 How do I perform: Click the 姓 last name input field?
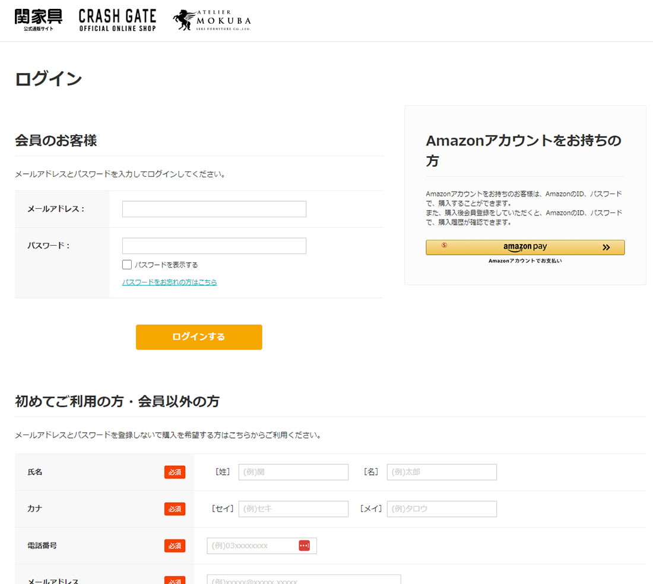(x=293, y=472)
